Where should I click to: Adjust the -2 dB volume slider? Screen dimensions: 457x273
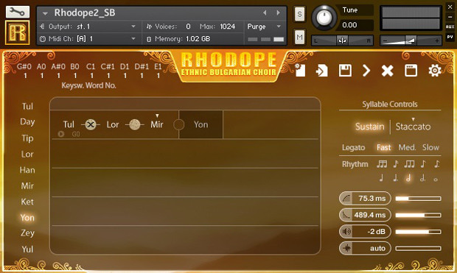point(418,232)
